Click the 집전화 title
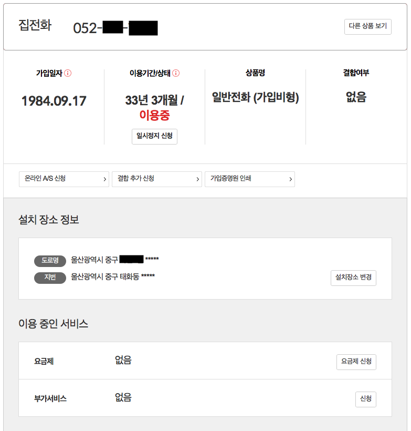 point(35,25)
